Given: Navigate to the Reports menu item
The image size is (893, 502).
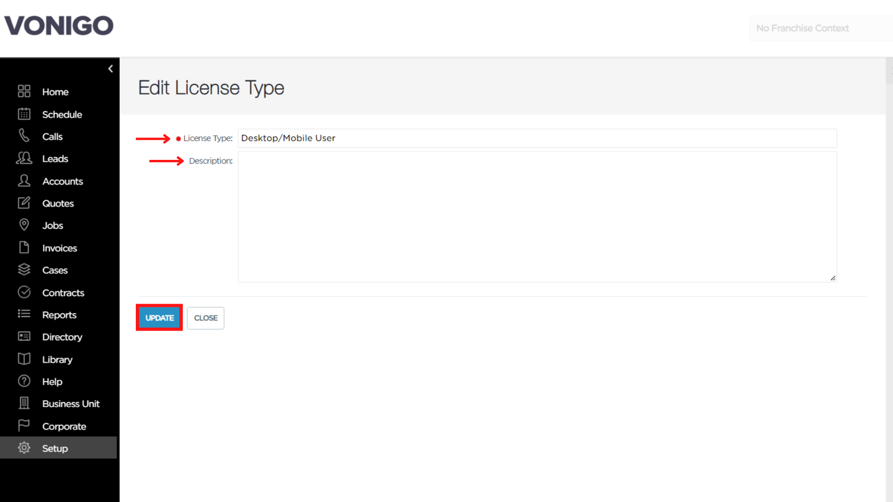Looking at the screenshot, I should (60, 315).
